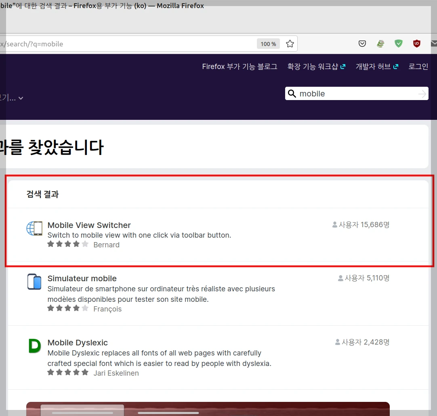Click star rating of Simulateur mobile
Image resolution: width=437 pixels, height=416 pixels.
(x=68, y=308)
